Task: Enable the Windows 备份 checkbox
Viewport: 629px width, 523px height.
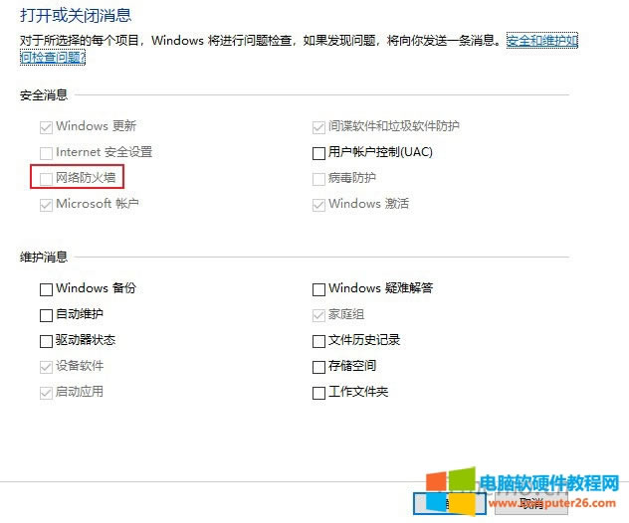Action: point(46,289)
